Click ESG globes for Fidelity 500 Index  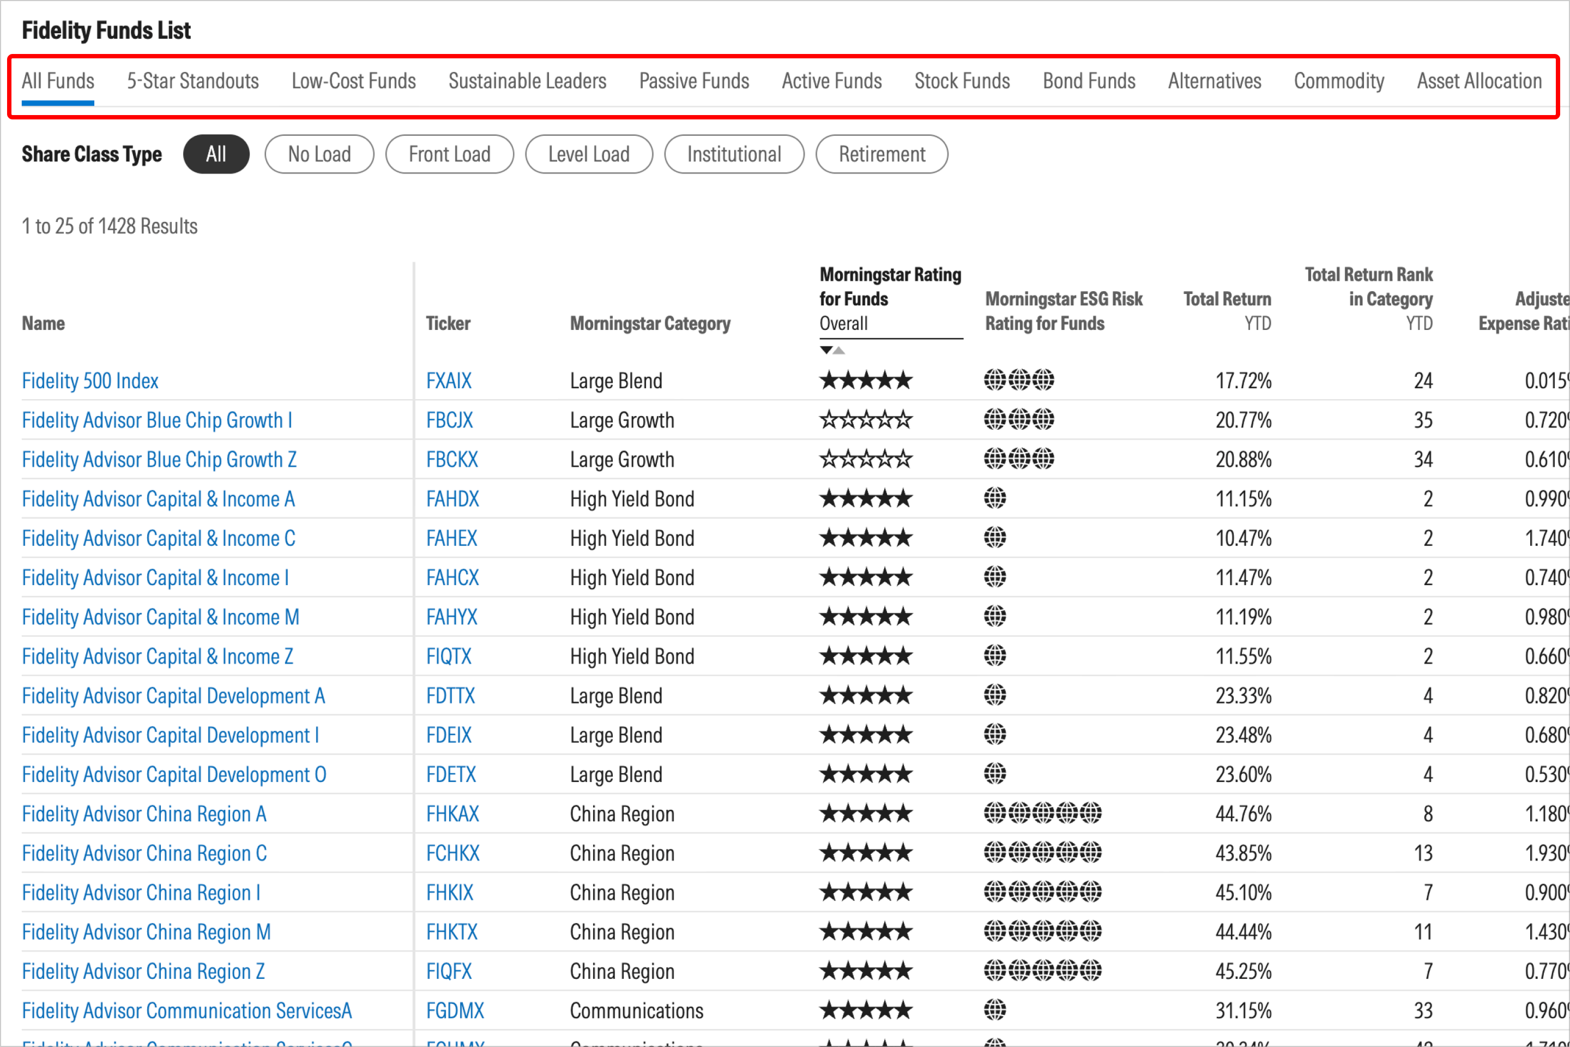click(1019, 380)
